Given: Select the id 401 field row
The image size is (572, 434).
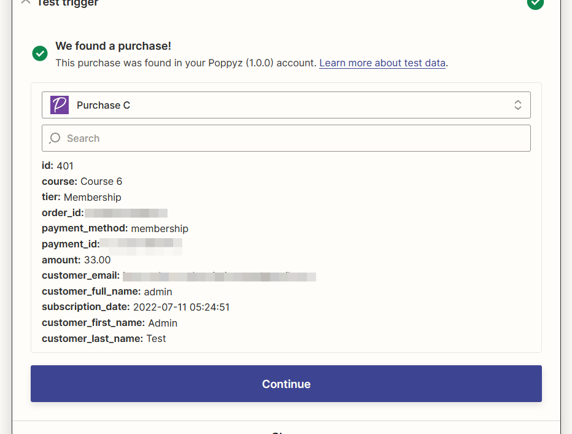Looking at the screenshot, I should (58, 166).
